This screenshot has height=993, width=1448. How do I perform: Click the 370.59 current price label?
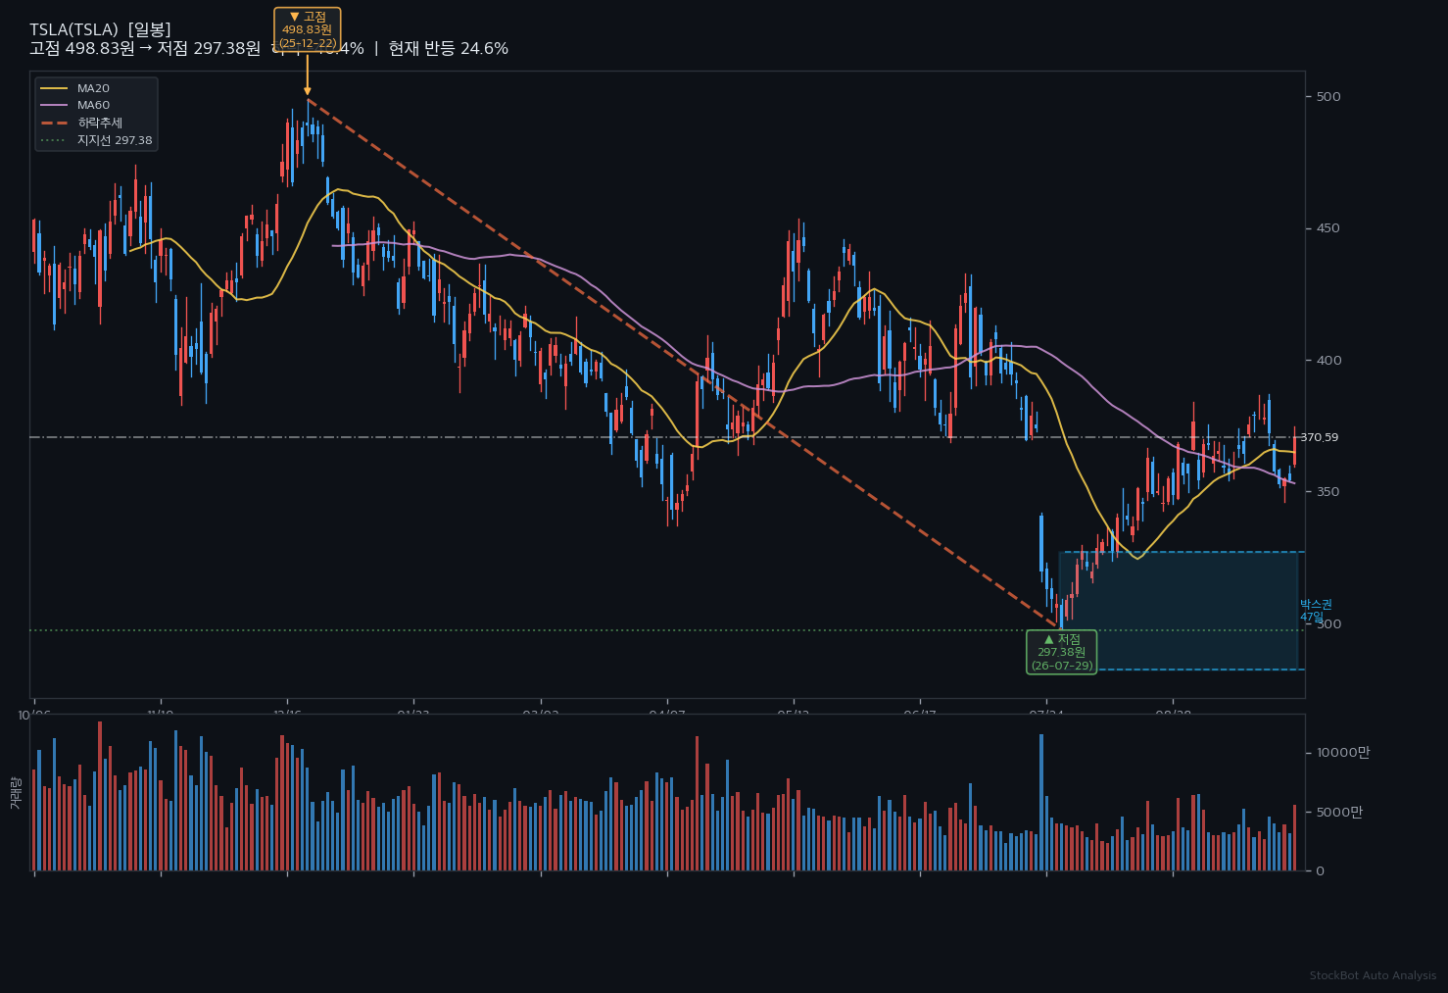1319,437
